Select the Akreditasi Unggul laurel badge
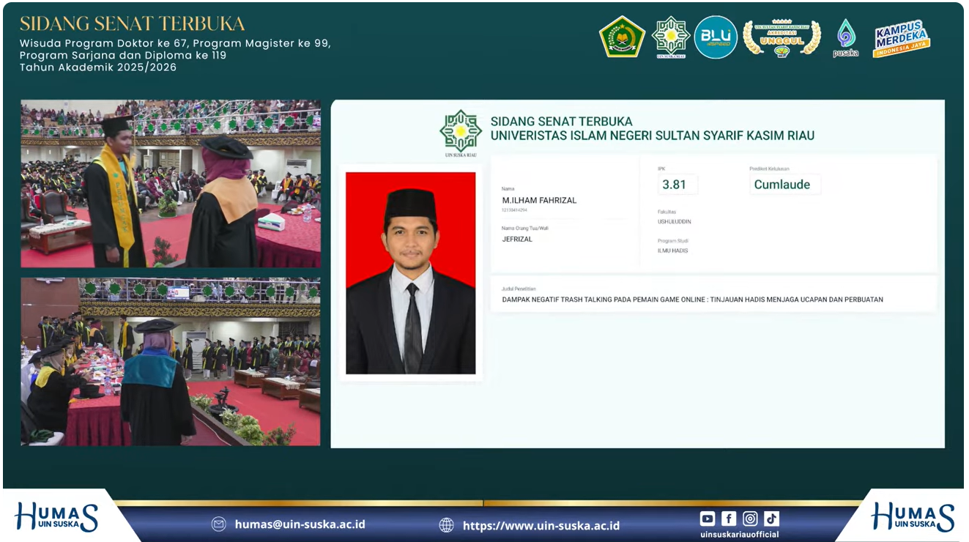 point(781,38)
